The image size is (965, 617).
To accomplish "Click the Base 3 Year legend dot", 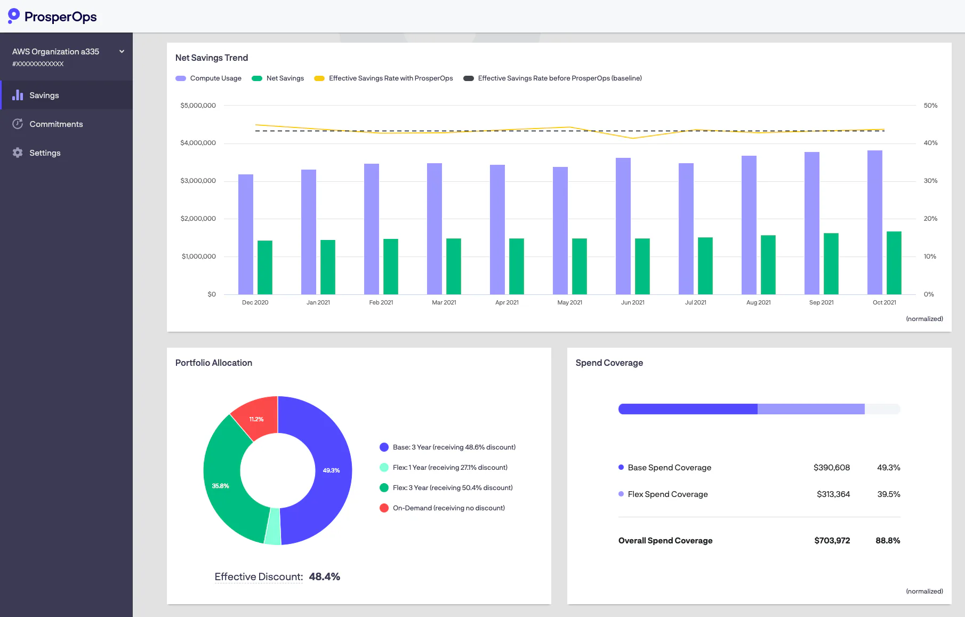I will [384, 447].
